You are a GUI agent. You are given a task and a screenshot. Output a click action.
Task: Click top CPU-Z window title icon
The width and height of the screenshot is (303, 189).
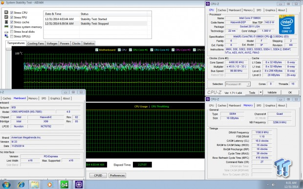click(x=208, y=4)
